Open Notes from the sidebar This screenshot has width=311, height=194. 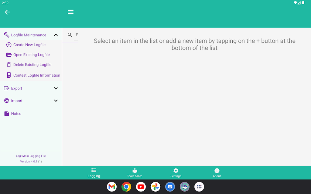(16, 114)
